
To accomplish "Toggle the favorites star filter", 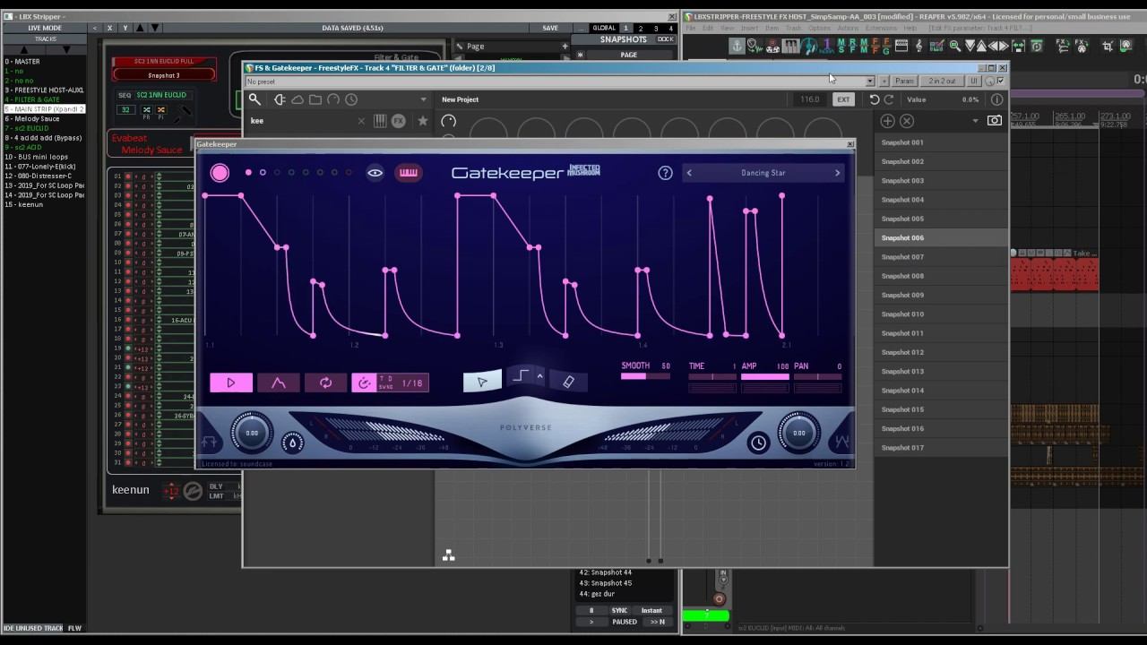I will coord(423,121).
